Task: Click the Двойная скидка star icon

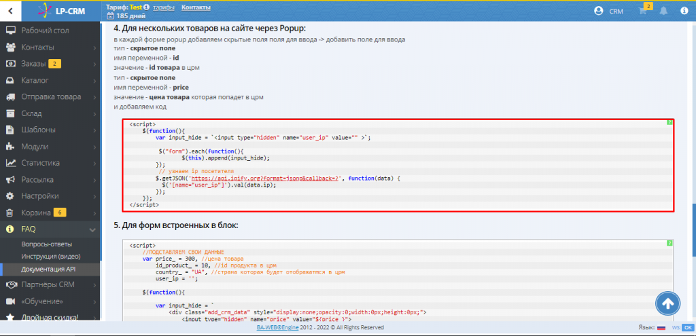Action: click(11, 318)
